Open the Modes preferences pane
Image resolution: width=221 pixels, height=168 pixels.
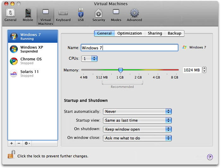[x=116, y=15]
